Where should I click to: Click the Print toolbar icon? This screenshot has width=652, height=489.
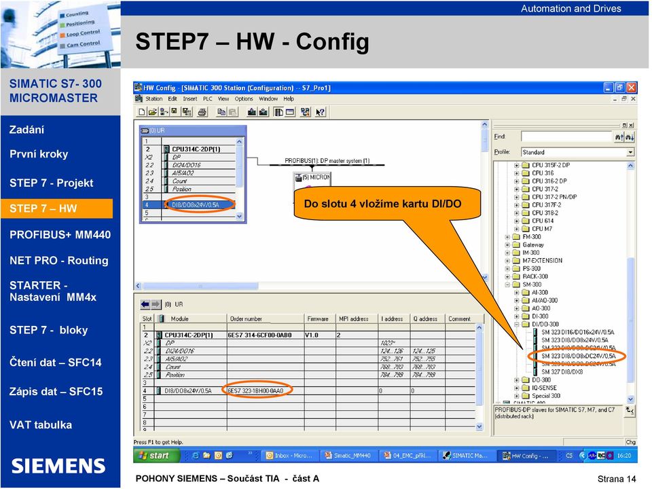(x=202, y=112)
